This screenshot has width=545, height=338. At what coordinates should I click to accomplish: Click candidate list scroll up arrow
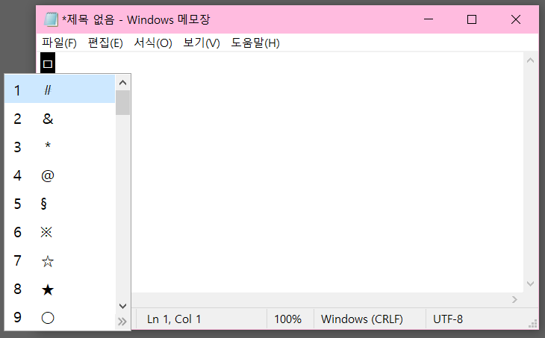click(x=122, y=83)
